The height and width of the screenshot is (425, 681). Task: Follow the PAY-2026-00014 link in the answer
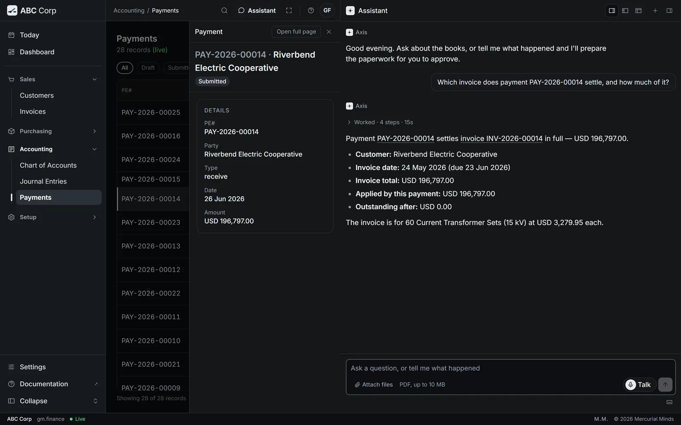click(406, 139)
